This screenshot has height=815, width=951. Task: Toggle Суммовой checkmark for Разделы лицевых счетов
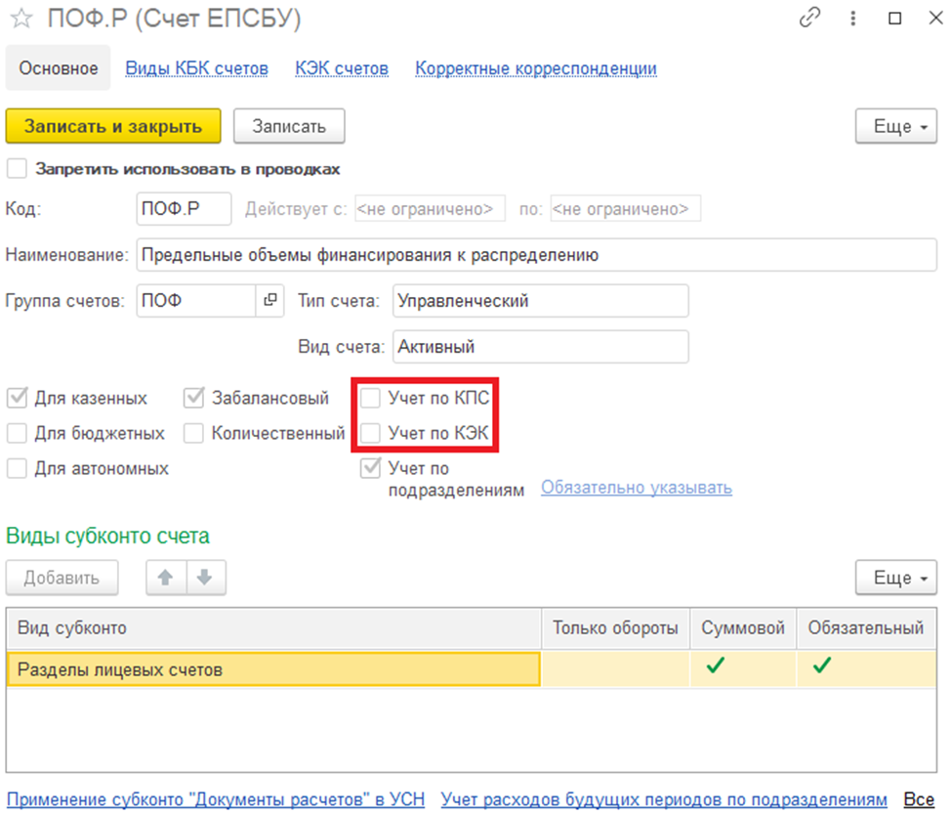point(717,665)
